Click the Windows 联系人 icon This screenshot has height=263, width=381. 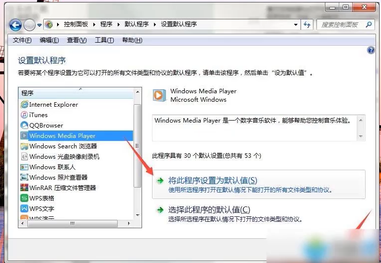point(24,167)
